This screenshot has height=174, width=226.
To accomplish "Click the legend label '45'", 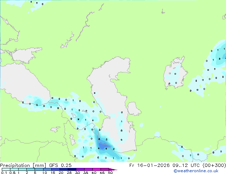I will [102, 173].
